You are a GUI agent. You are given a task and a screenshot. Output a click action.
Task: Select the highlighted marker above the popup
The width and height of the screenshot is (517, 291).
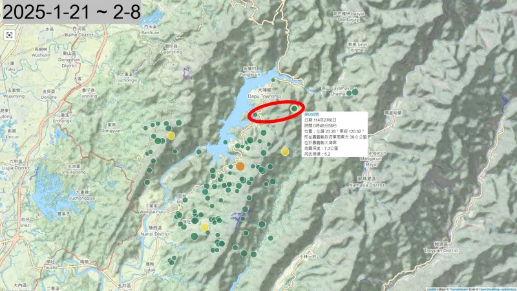point(295,109)
